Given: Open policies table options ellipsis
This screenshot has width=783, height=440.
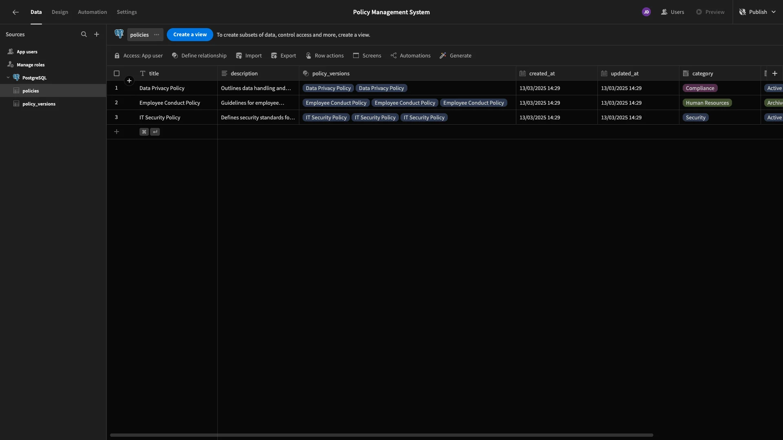Looking at the screenshot, I should [157, 35].
